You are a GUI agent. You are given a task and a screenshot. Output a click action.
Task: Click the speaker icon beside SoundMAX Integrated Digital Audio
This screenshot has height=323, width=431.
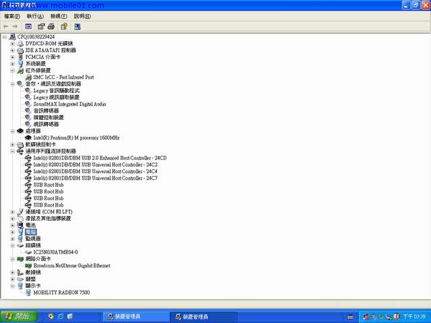coord(28,104)
